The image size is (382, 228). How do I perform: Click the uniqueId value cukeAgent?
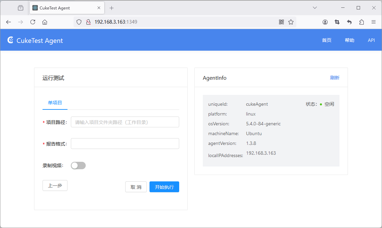tap(257, 104)
